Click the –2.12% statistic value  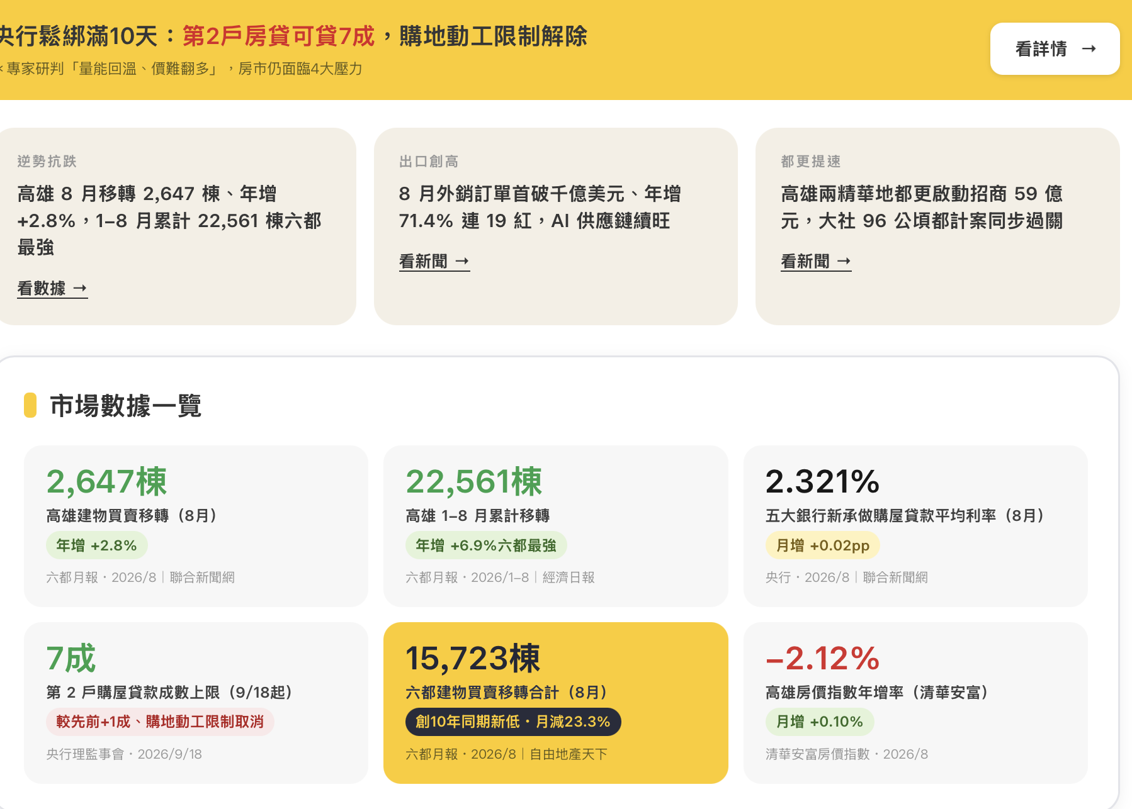click(822, 658)
